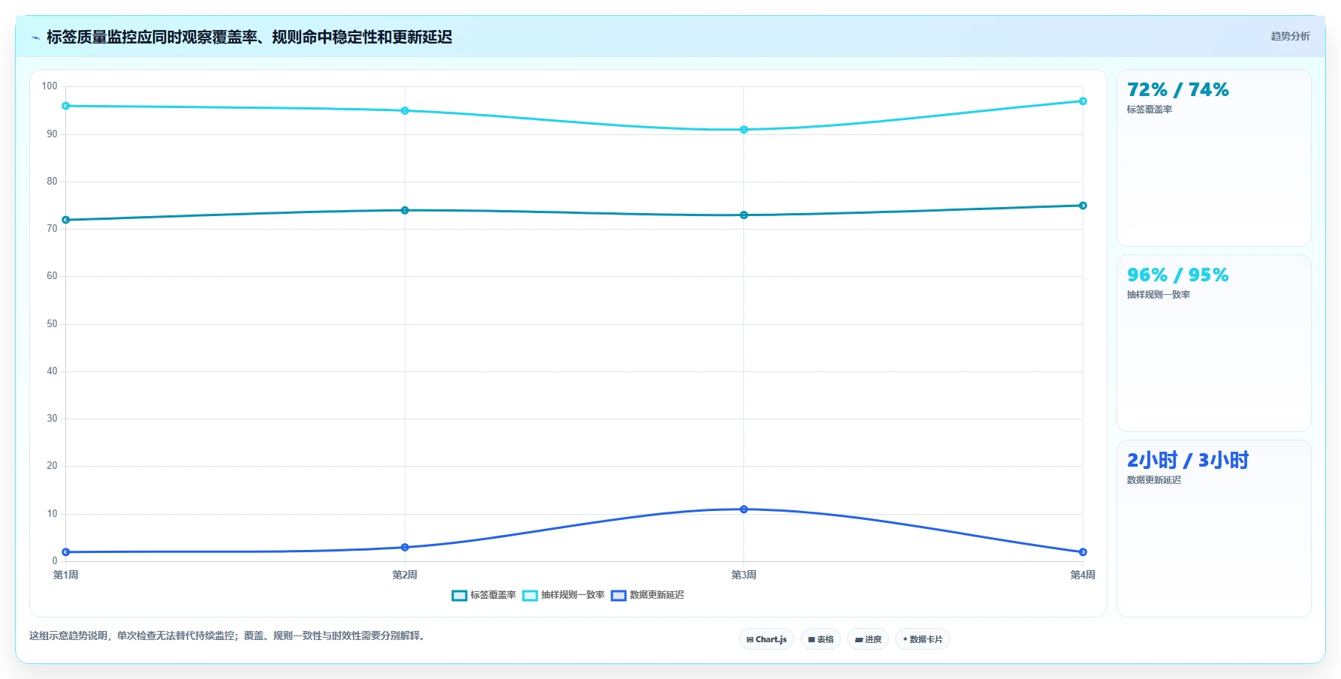1341x679 pixels.
Task: Click the 第4周 x-axis label
Action: tap(1083, 575)
